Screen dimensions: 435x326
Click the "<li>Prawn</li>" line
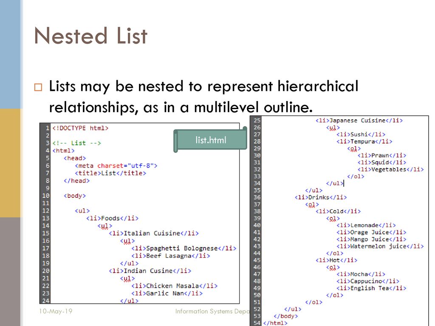point(382,155)
